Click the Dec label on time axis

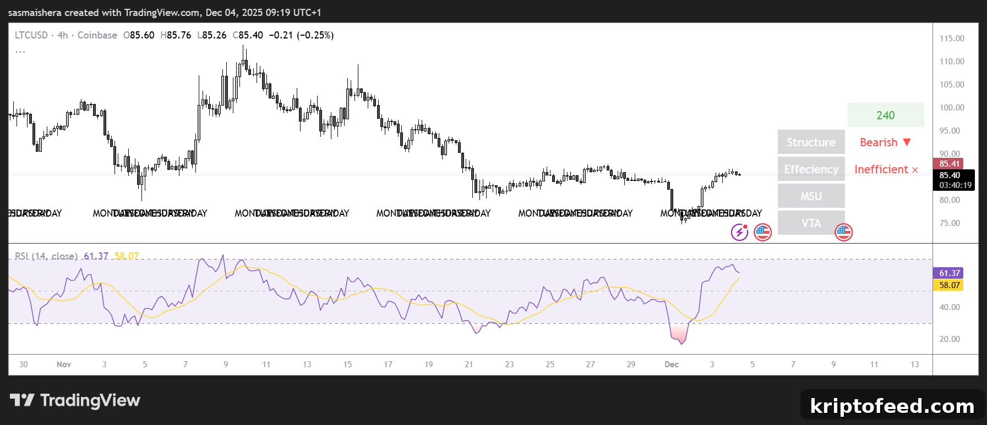point(672,365)
